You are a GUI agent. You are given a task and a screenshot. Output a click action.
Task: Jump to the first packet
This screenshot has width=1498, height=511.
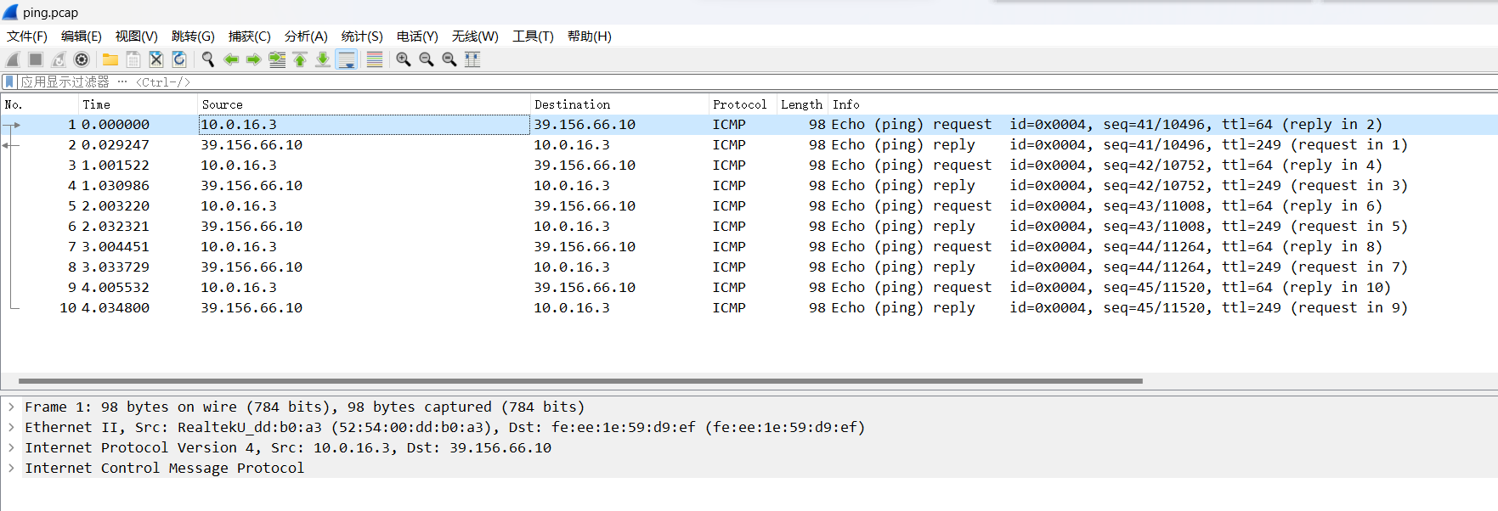coord(300,59)
